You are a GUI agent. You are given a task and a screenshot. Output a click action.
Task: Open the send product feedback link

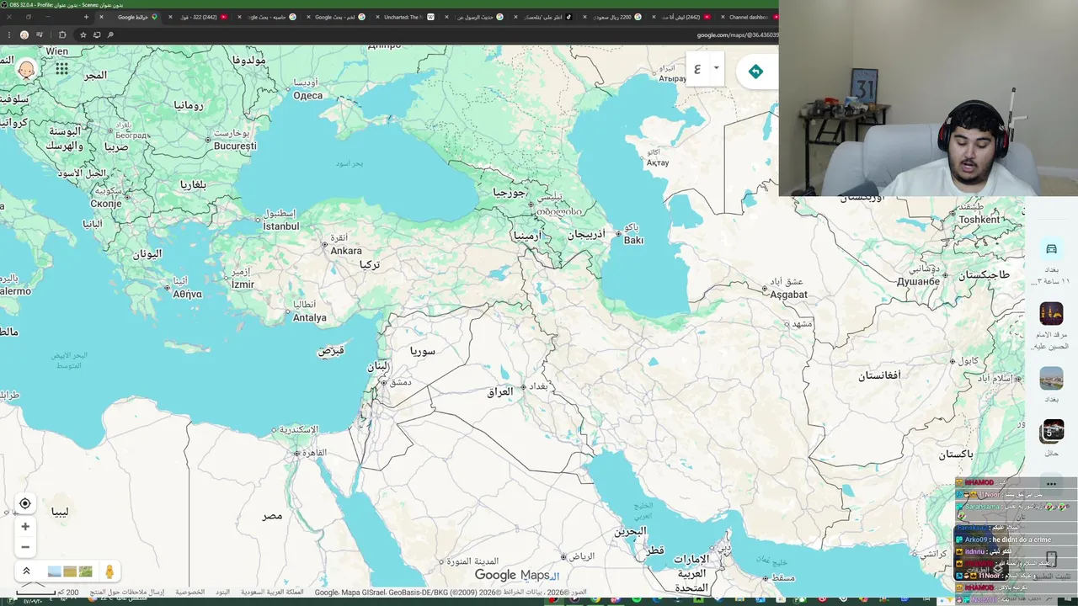pyautogui.click(x=127, y=592)
